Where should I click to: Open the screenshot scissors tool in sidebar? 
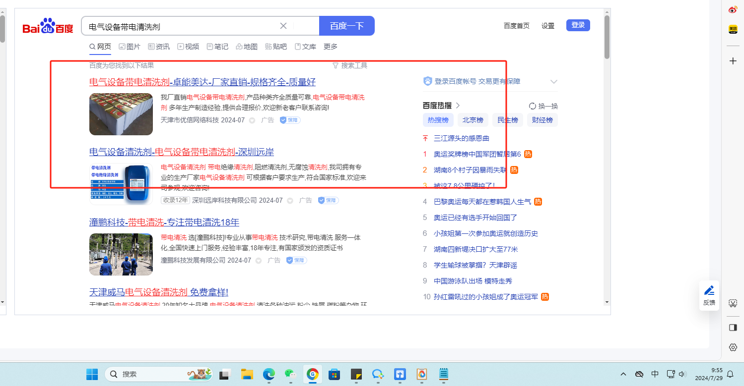(x=733, y=303)
